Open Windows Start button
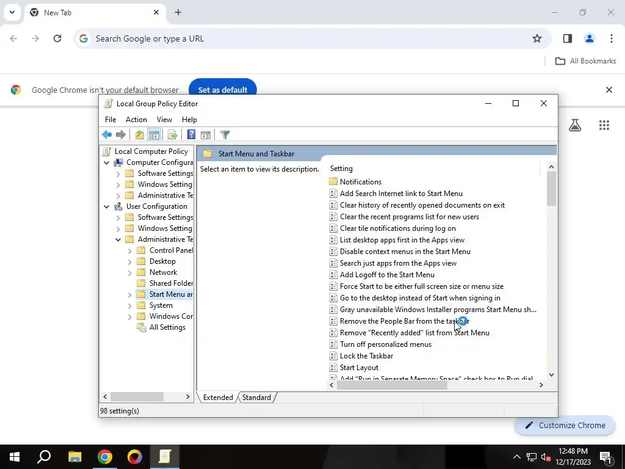625x469 pixels. click(x=15, y=457)
